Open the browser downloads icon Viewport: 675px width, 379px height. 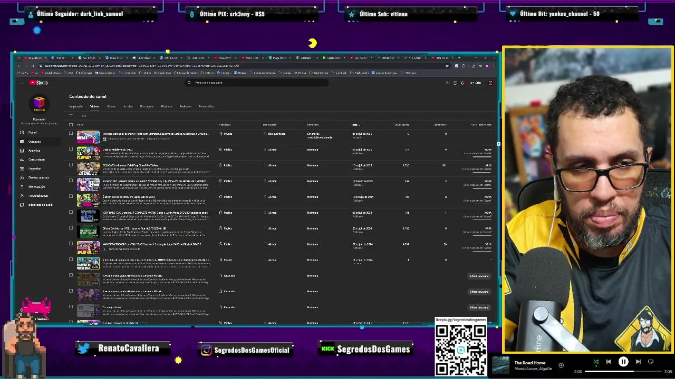pyautogui.click(x=473, y=66)
